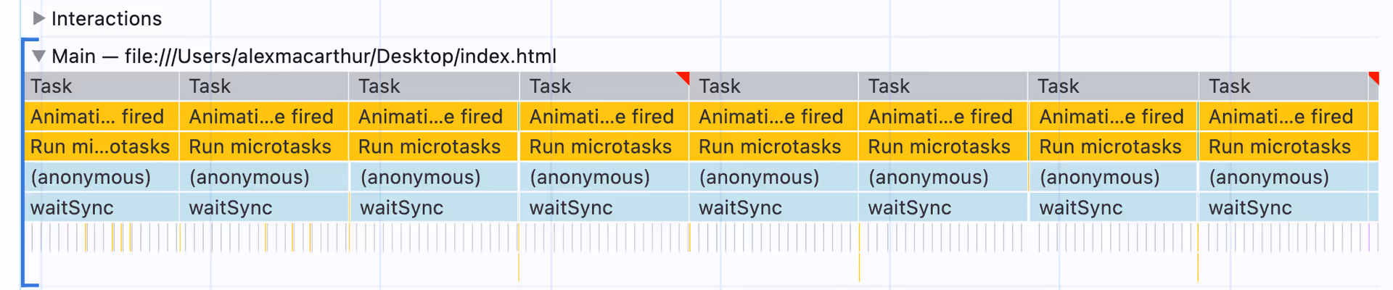Image resolution: width=1393 pixels, height=290 pixels.
Task: Select the truncated 'Animati… fired' first event
Action: click(x=102, y=117)
